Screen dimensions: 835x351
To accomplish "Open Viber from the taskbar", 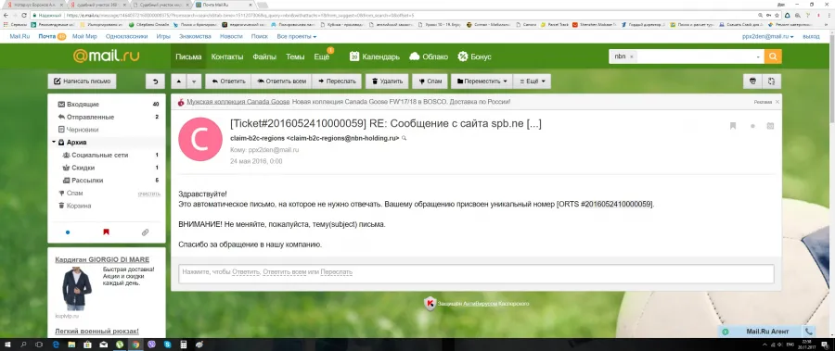I will (152, 345).
